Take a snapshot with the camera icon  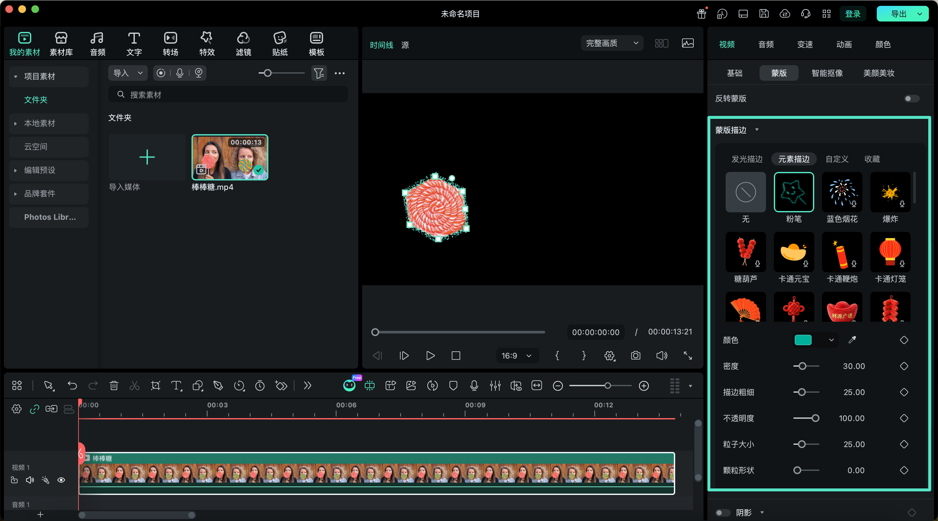coord(635,356)
